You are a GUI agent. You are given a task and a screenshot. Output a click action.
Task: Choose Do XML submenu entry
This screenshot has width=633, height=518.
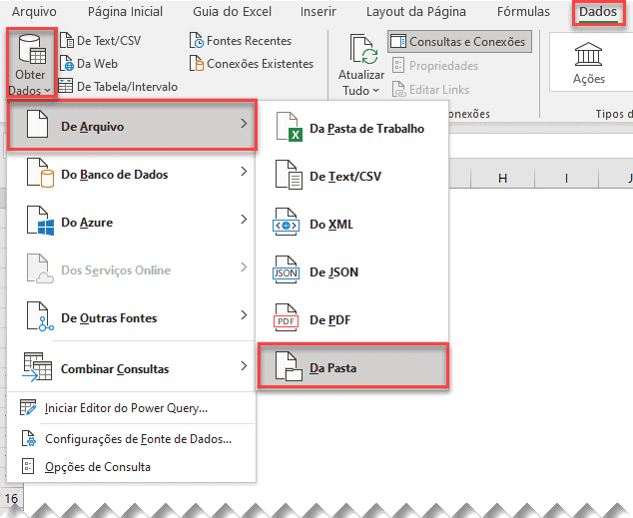click(x=352, y=224)
